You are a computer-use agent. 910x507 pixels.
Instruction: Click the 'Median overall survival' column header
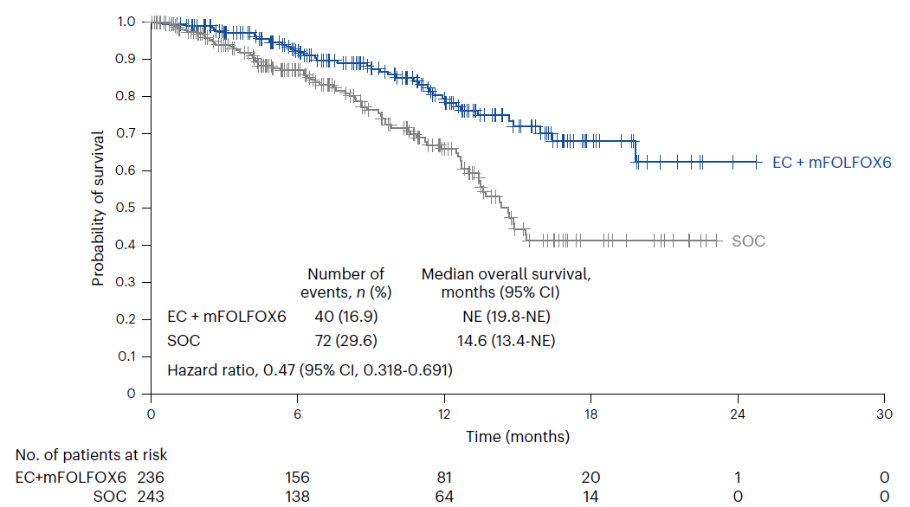[506, 283]
